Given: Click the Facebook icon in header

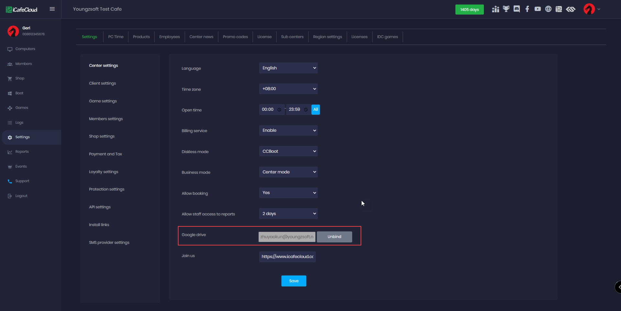Looking at the screenshot, I should pos(527,9).
